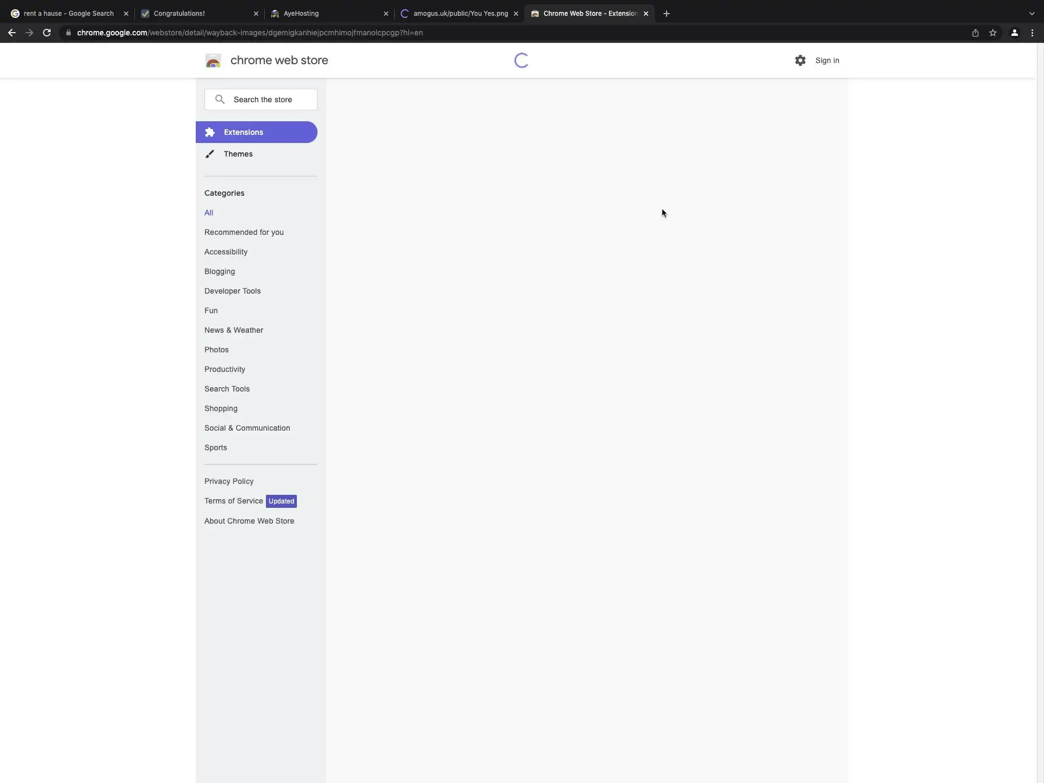Reload the current page
This screenshot has width=1044, height=783.
[x=47, y=33]
